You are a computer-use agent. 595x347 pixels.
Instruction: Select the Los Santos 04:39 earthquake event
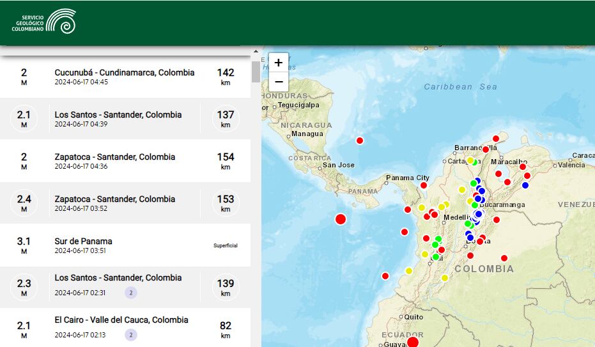coord(125,119)
